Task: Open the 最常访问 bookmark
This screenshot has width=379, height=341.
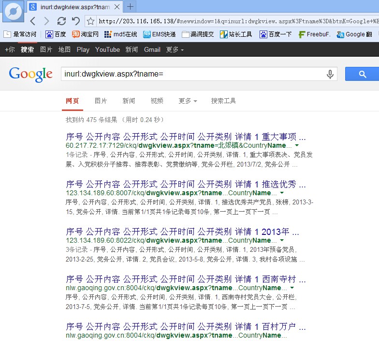Action: tap(20, 34)
